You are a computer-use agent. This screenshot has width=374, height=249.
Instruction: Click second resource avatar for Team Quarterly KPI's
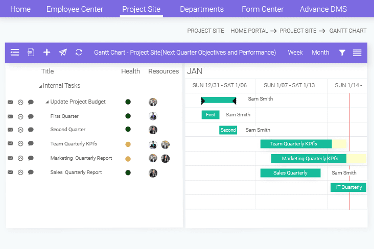tap(166, 144)
